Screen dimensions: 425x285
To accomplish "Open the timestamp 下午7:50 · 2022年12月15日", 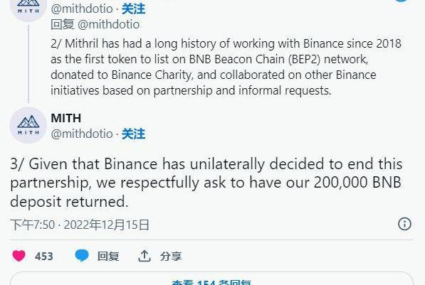I will click(80, 225).
